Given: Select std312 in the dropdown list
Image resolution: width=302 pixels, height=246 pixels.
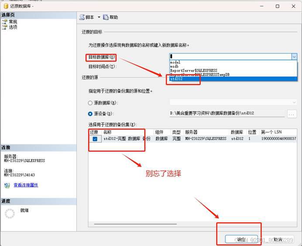Looking at the screenshot, I should pos(233,79).
